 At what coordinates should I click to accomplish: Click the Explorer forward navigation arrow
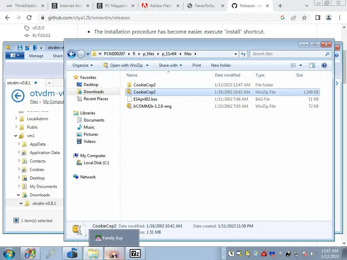(81, 54)
